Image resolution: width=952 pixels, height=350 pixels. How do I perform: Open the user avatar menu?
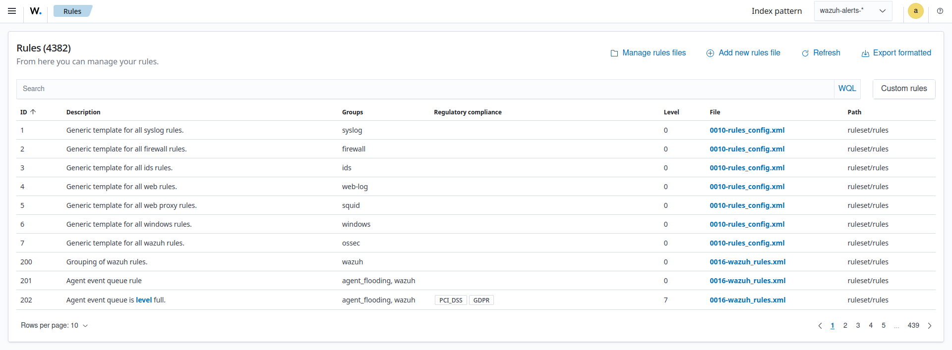[915, 11]
